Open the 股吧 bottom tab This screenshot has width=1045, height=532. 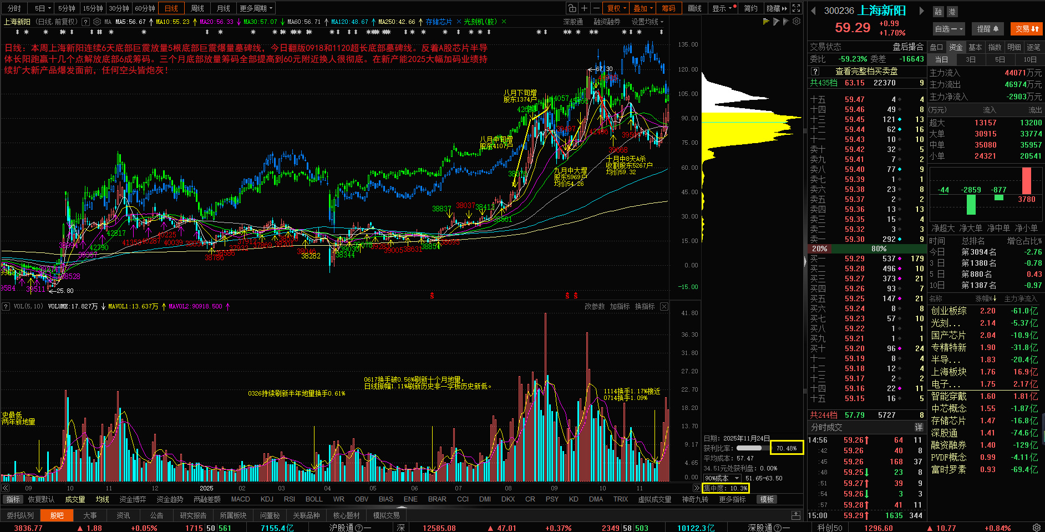[x=57, y=515]
